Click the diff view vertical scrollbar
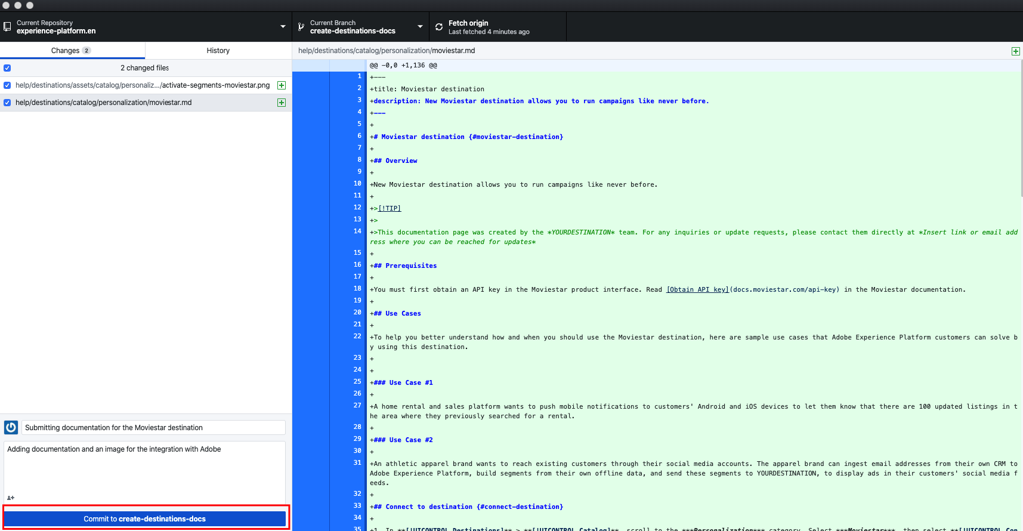Screen dimensions: 1023x531 point(1021,128)
